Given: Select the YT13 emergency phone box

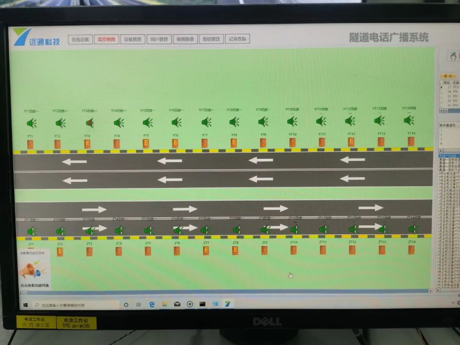Looking at the screenshot, I should click(x=381, y=141).
